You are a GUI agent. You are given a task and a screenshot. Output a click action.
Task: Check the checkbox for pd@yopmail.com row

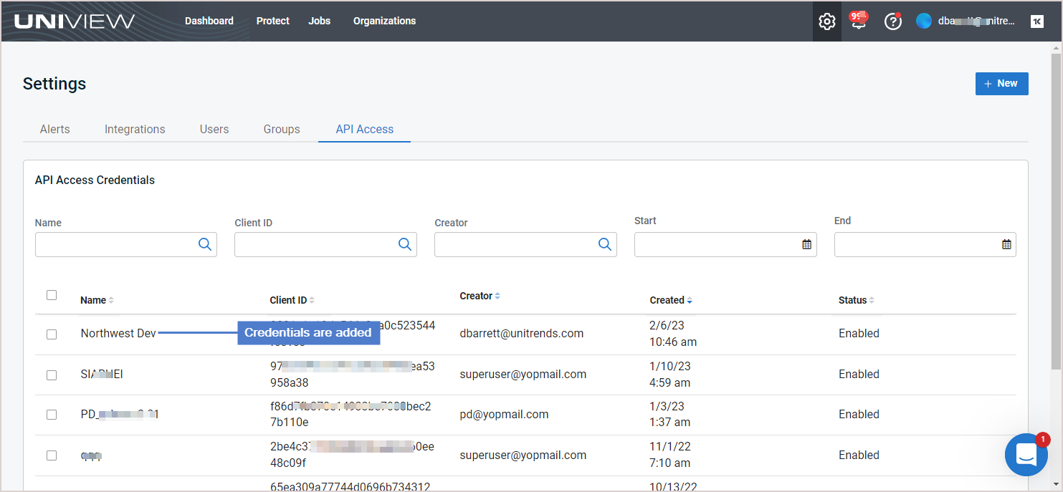(52, 415)
